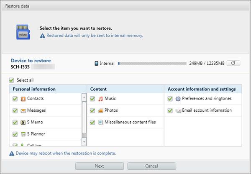This screenshot has height=174, width=251.
Task: Click the Preferences and ringtones gear icon
Action: tap(178, 99)
